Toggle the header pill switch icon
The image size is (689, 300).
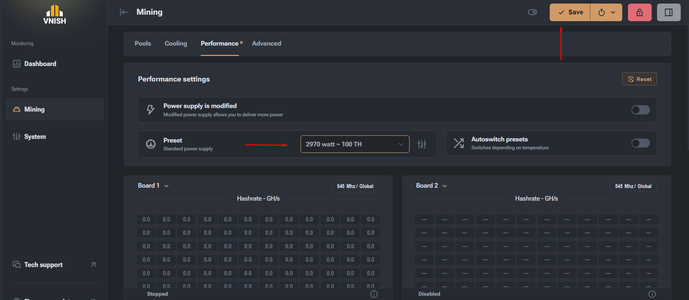[532, 12]
